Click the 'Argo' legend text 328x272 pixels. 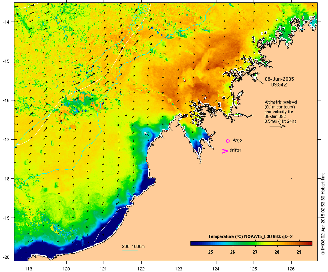click(237, 140)
